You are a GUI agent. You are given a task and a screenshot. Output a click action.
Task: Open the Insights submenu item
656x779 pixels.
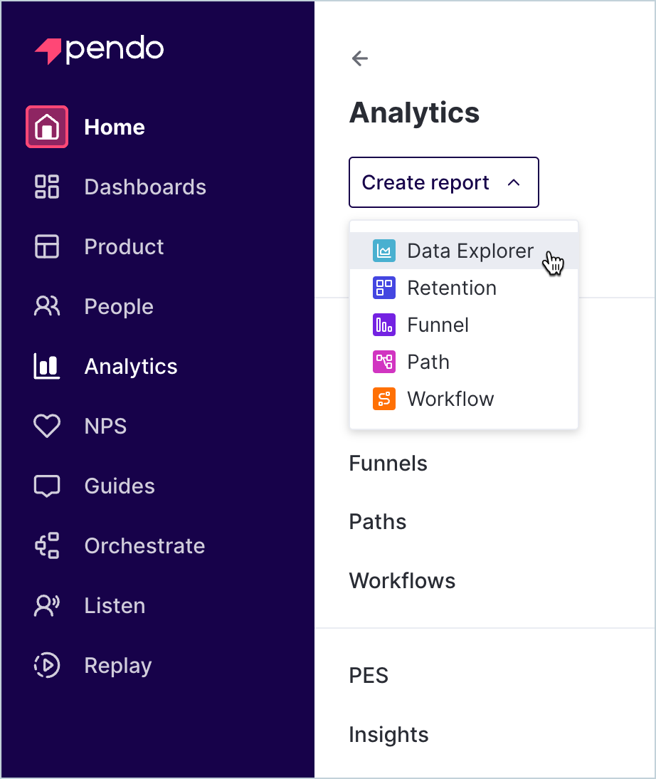click(388, 735)
